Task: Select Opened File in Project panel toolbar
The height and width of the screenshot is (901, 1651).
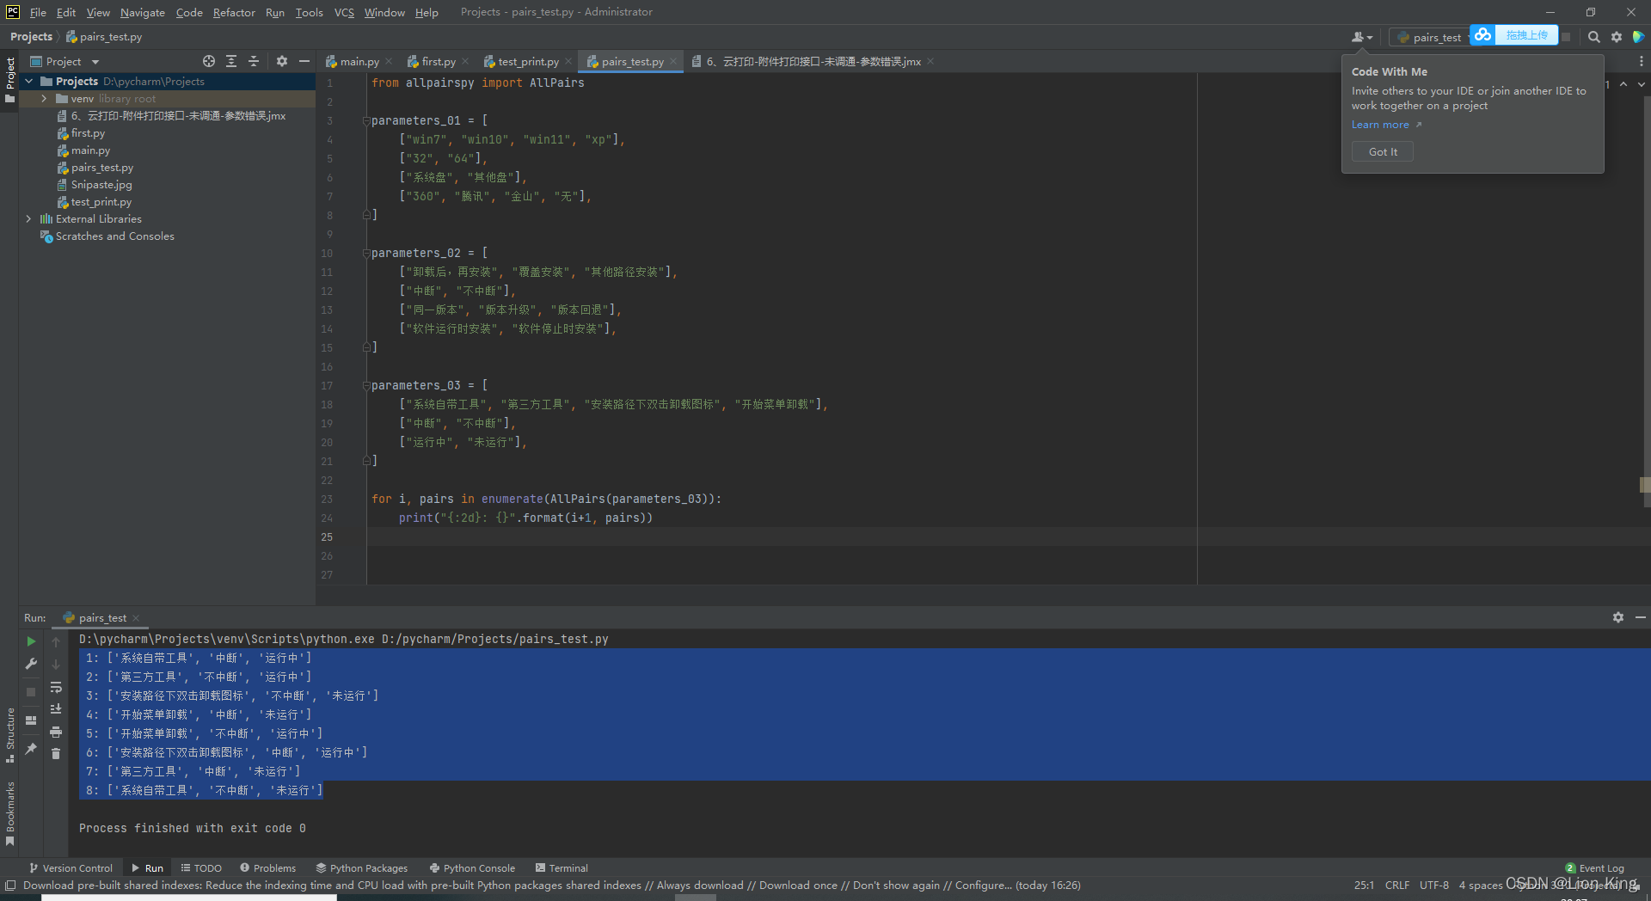Action: 209,61
